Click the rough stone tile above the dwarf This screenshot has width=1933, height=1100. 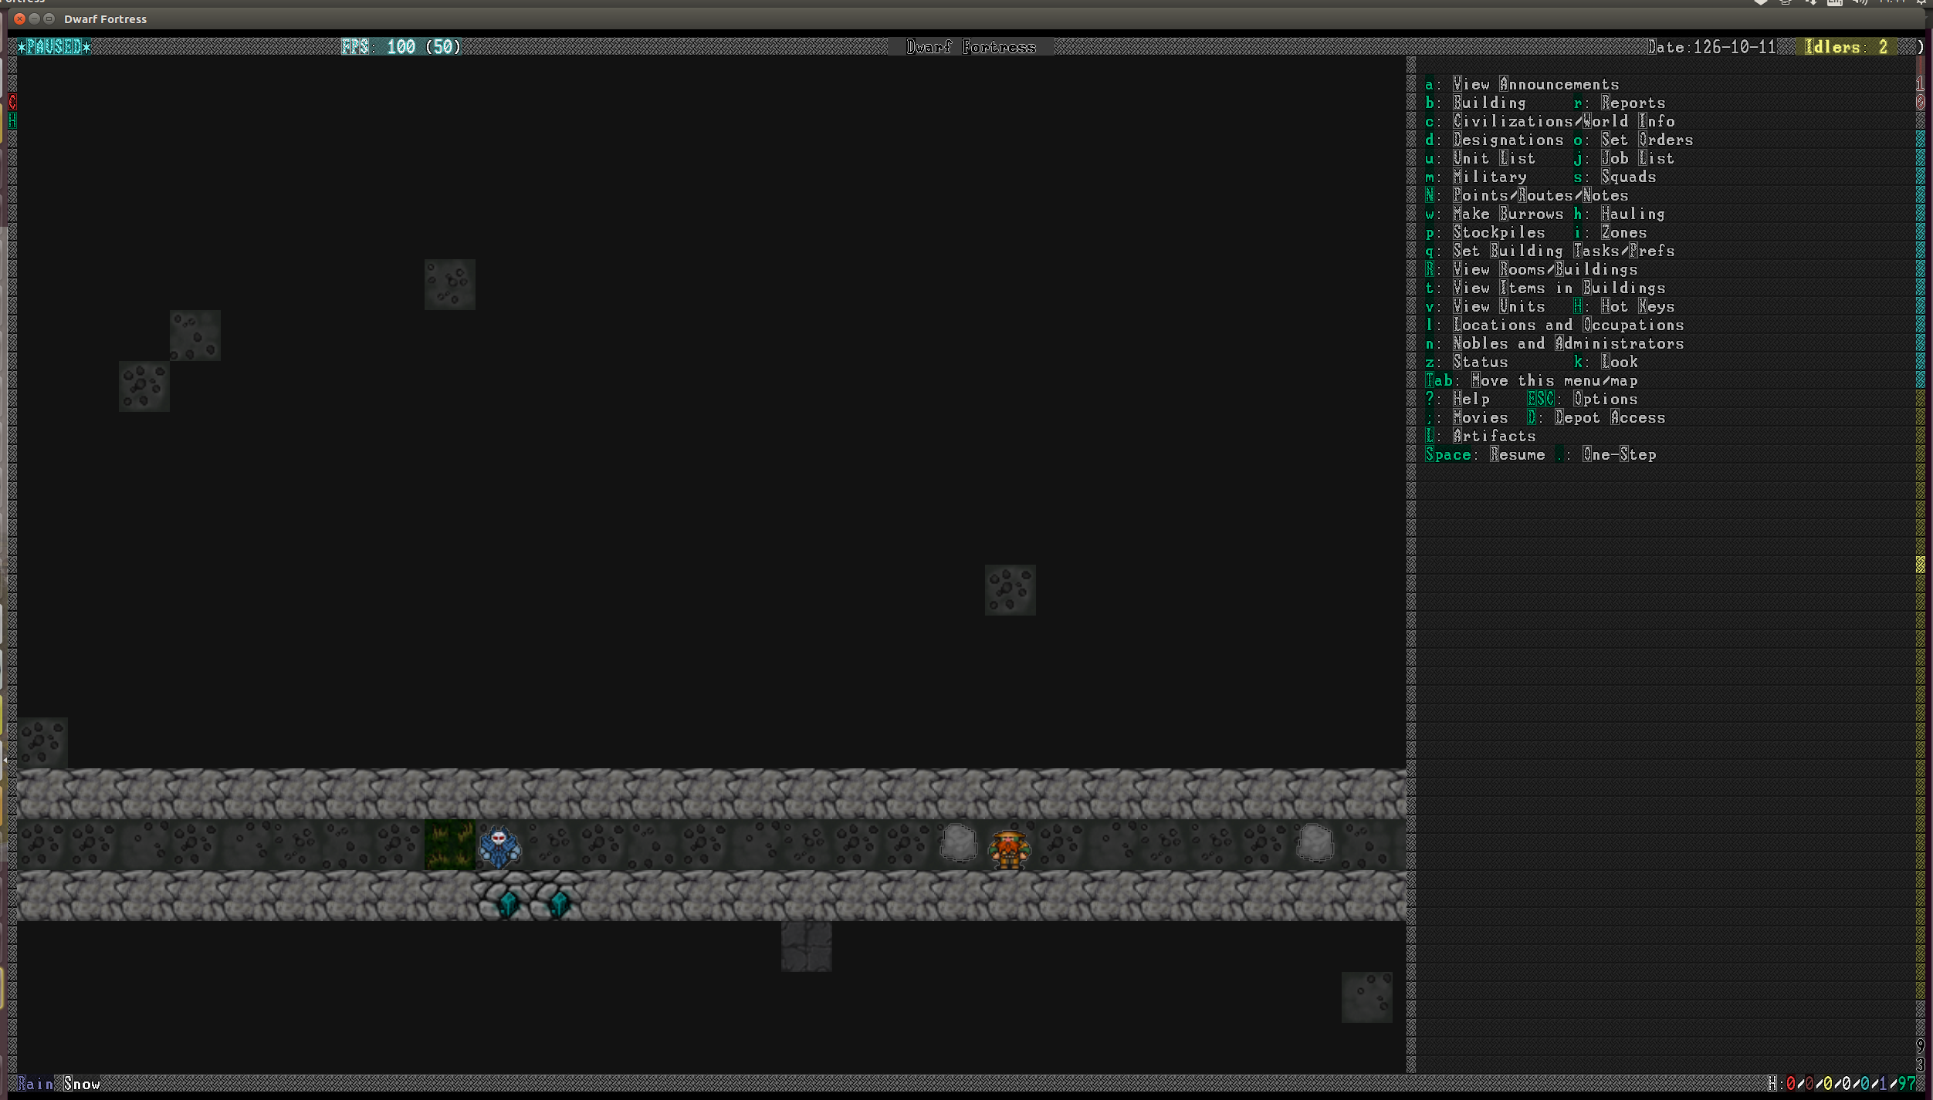1010,590
